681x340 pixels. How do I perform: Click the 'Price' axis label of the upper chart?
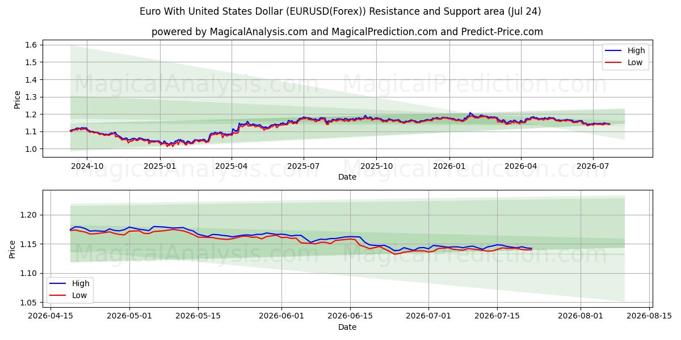pyautogui.click(x=17, y=100)
